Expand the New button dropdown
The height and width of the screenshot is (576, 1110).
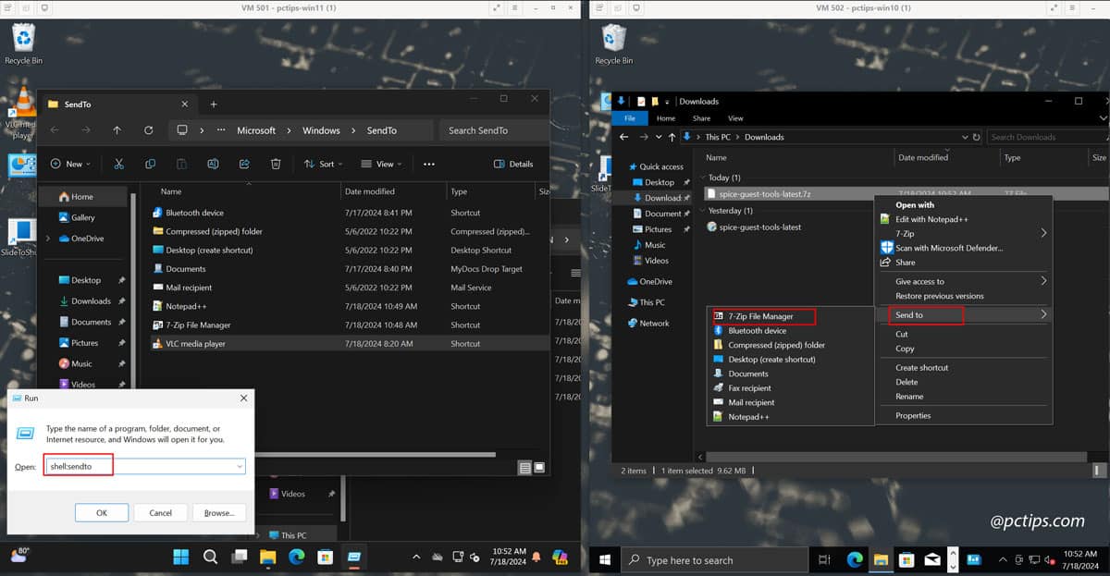coord(69,164)
